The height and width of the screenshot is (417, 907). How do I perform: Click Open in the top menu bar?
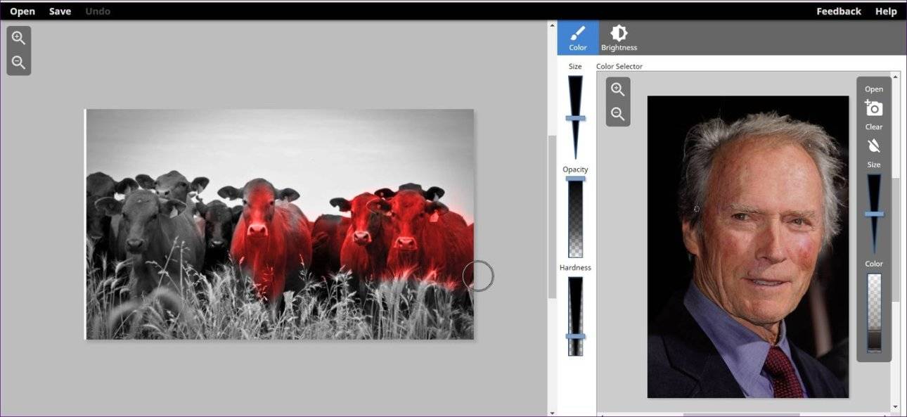(22, 11)
